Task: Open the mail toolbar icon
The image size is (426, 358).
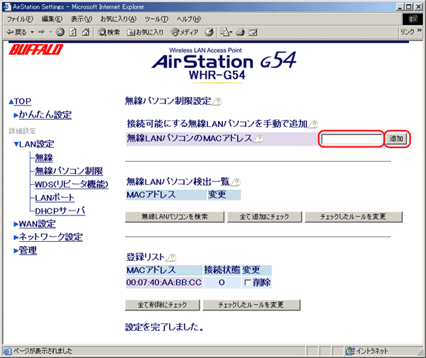Action: click(x=226, y=33)
